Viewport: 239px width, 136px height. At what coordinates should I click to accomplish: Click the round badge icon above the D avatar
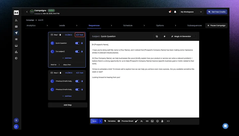16,120
